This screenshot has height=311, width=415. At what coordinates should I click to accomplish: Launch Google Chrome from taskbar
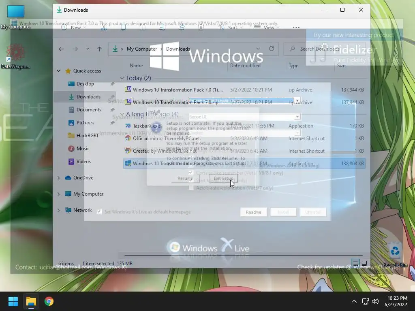click(49, 301)
